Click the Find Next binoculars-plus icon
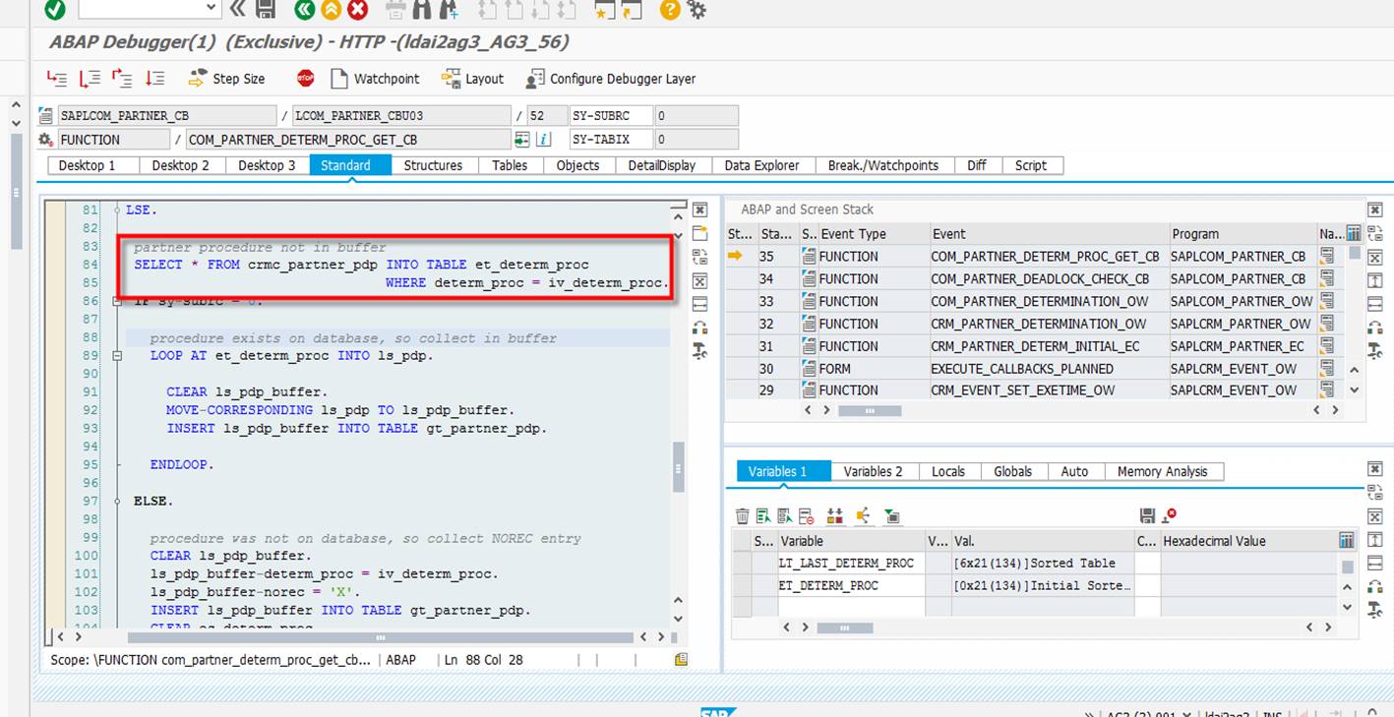The width and height of the screenshot is (1394, 717). pyautogui.click(x=449, y=10)
